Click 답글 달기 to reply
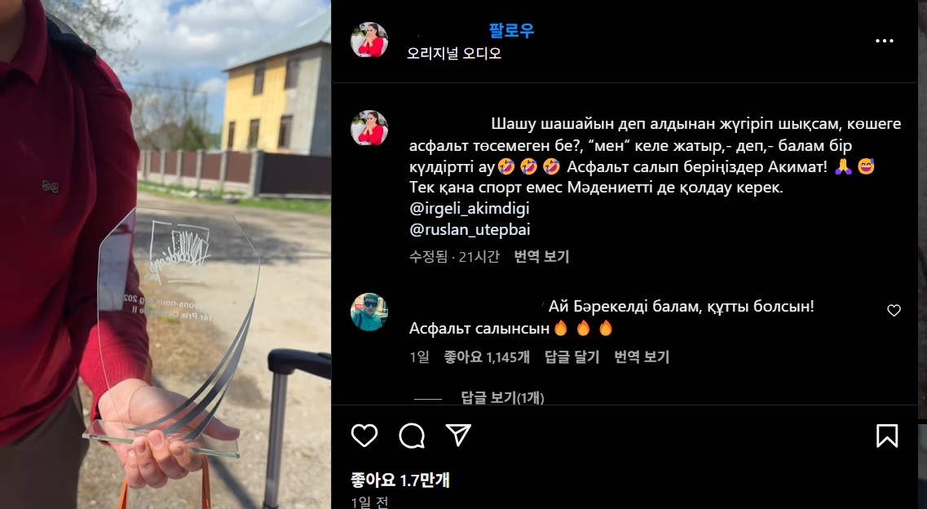Image resolution: width=927 pixels, height=509 pixels. [572, 357]
